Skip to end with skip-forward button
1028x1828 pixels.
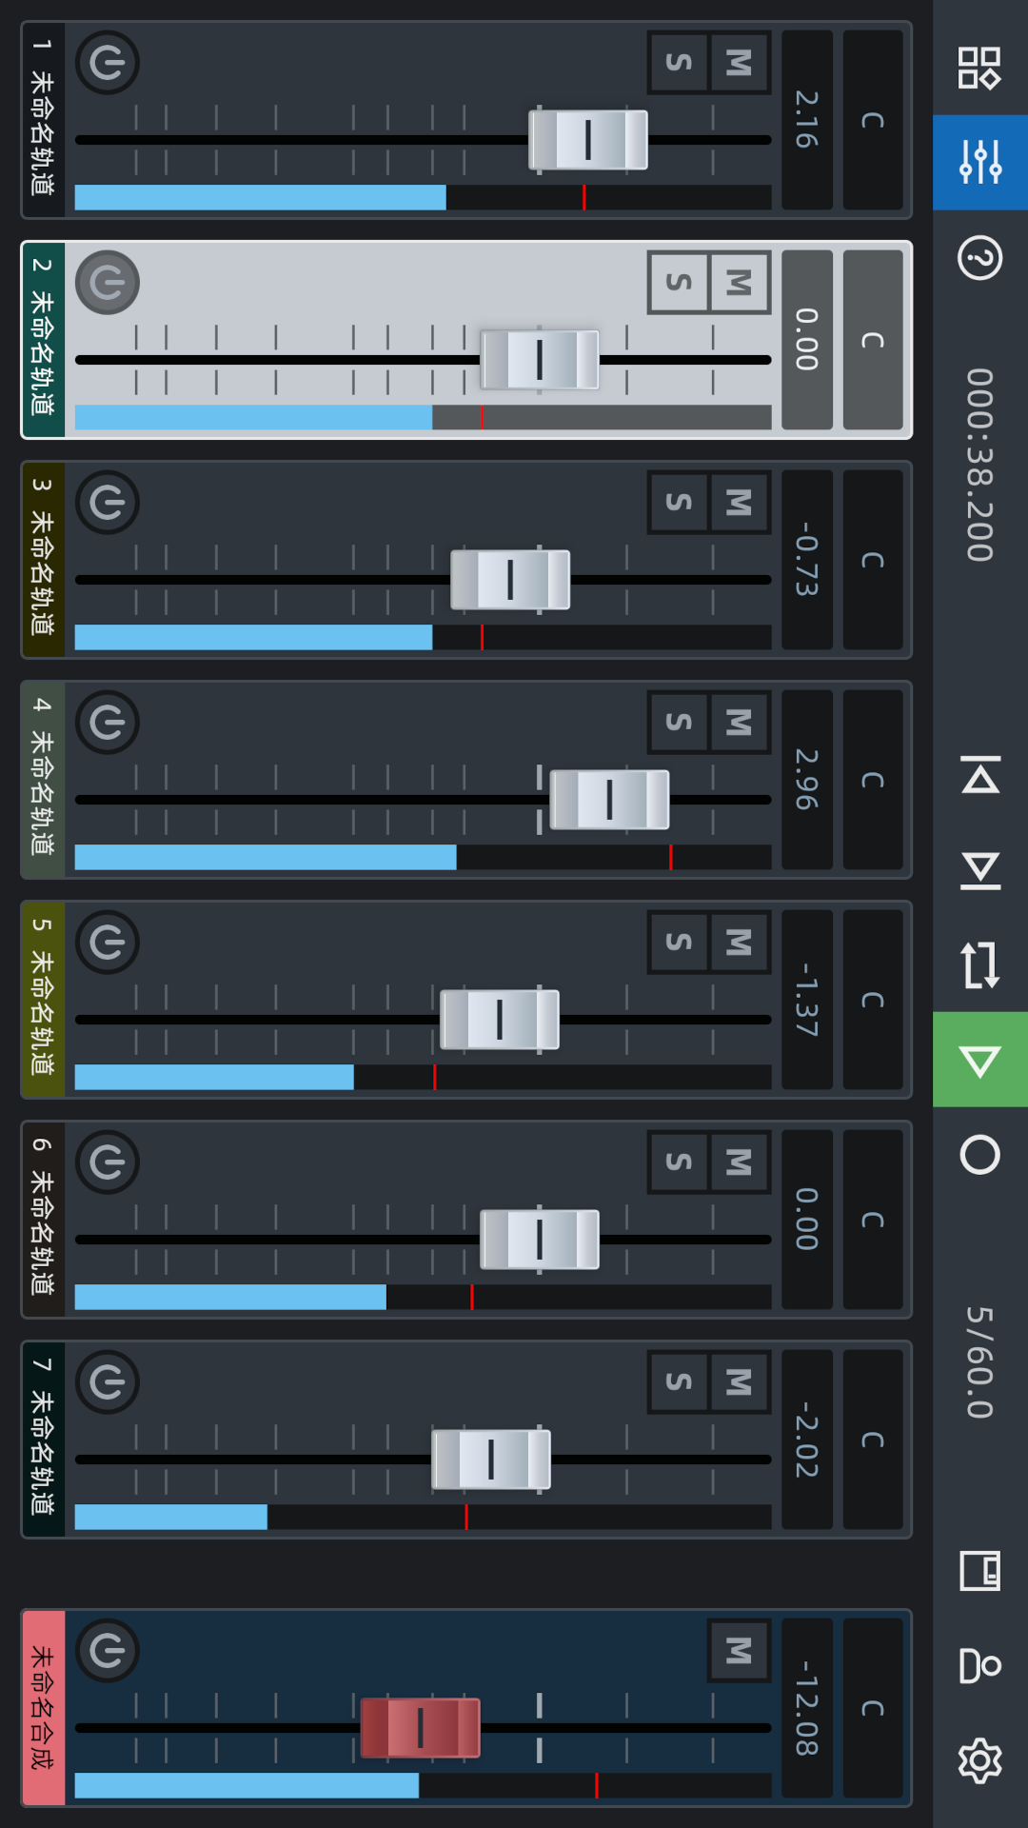point(979,870)
